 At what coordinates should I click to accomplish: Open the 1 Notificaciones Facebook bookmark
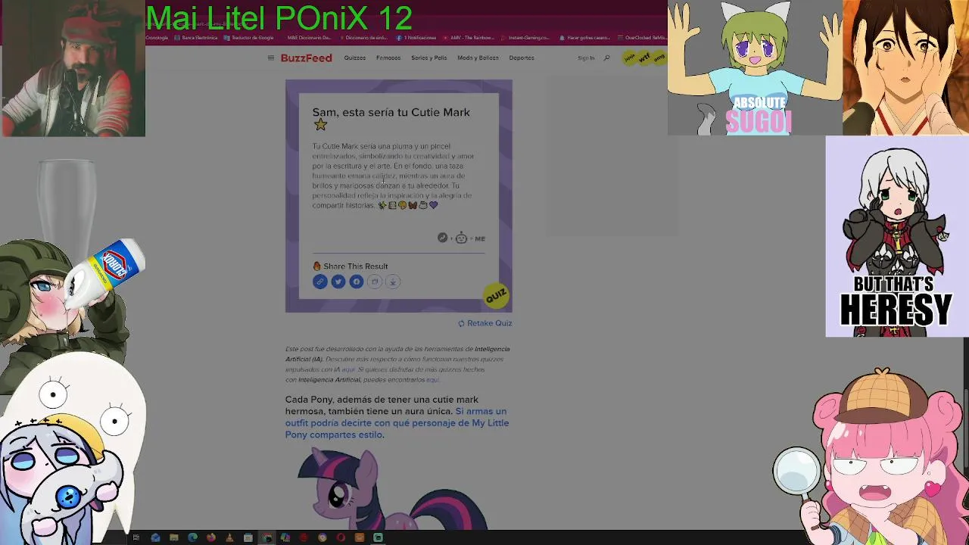(416, 38)
